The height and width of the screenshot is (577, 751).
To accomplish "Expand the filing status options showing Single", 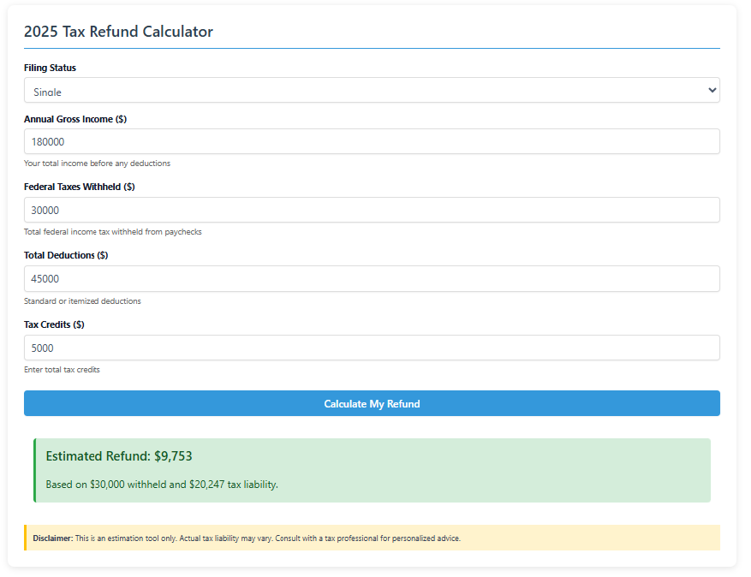I will [x=372, y=90].
